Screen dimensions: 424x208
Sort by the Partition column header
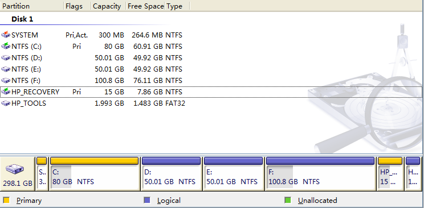pyautogui.click(x=32, y=6)
